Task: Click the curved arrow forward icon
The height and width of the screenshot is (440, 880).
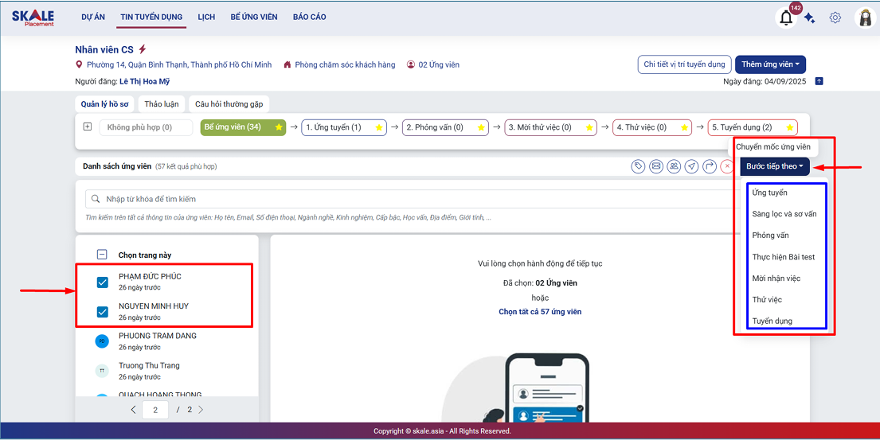Action: [x=709, y=166]
